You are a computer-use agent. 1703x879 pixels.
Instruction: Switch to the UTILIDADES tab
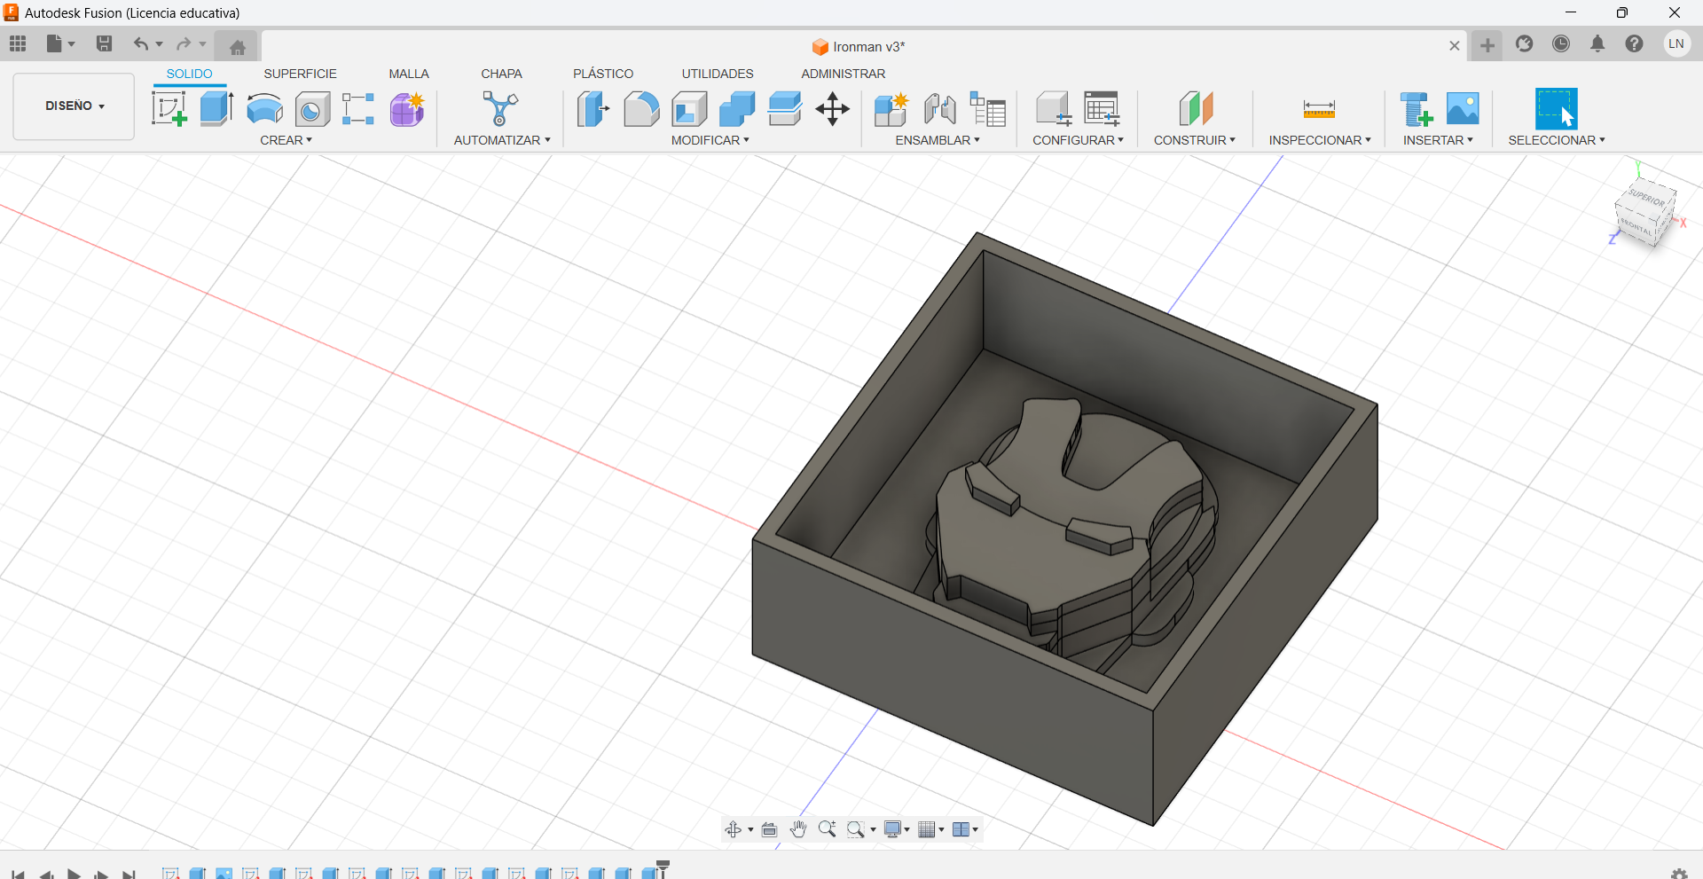pyautogui.click(x=718, y=74)
